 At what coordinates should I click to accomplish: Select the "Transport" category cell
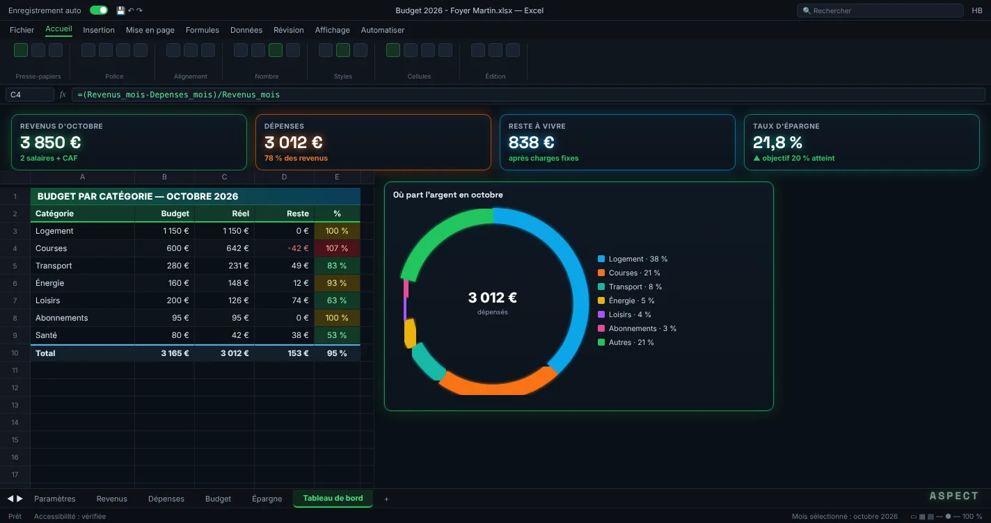pos(83,266)
